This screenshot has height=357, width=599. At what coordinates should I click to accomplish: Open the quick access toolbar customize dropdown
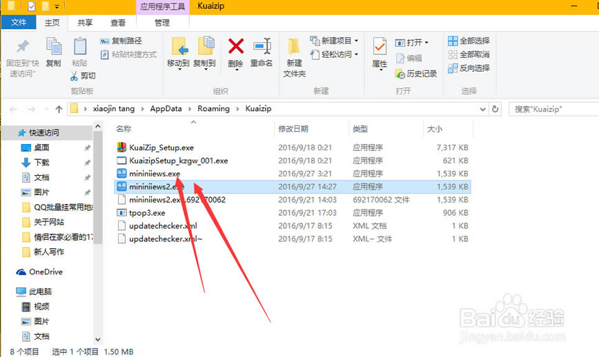click(57, 6)
